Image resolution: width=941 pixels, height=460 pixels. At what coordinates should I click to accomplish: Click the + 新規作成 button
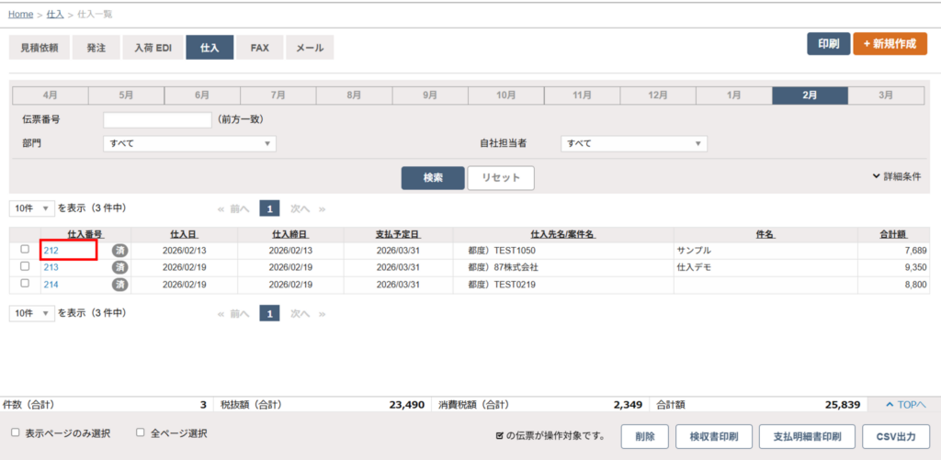889,44
